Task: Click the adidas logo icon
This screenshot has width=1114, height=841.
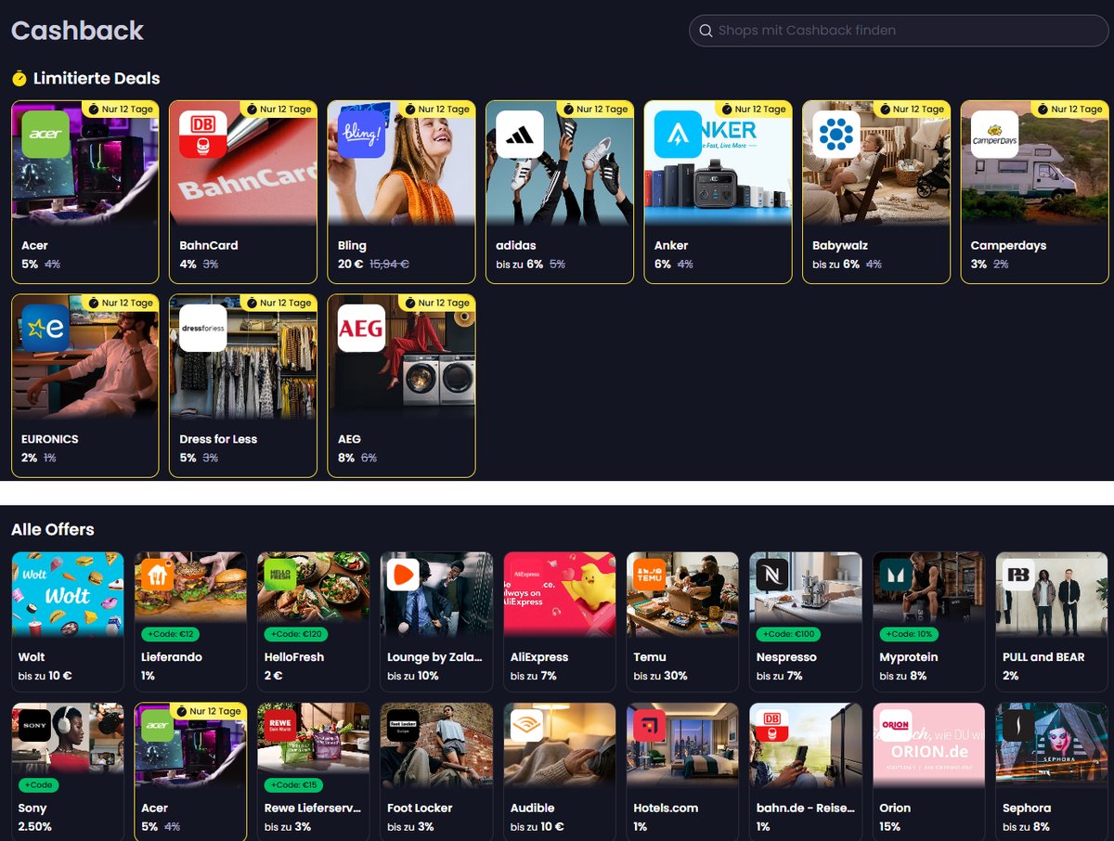Action: click(x=519, y=135)
